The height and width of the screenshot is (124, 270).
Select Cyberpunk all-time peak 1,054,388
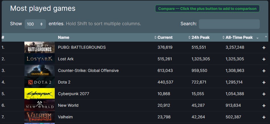pos(235,94)
